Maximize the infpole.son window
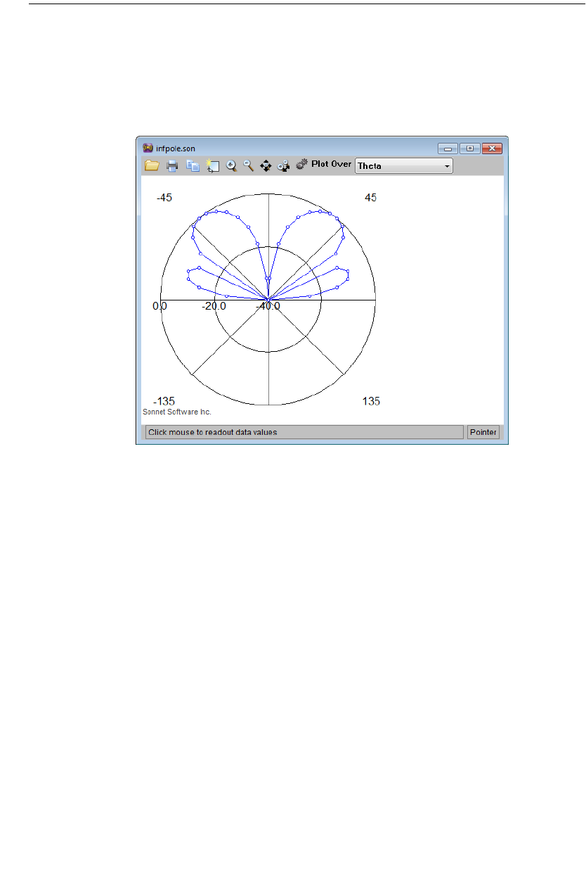 [470, 148]
